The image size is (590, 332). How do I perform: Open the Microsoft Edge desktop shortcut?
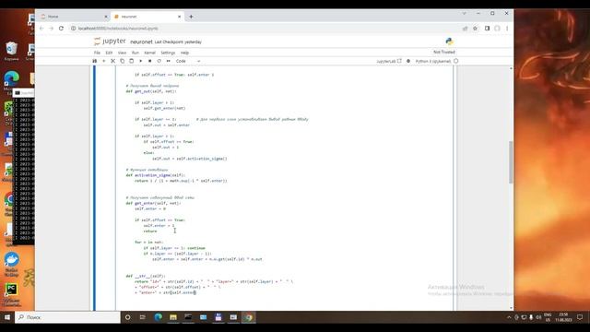[11, 81]
